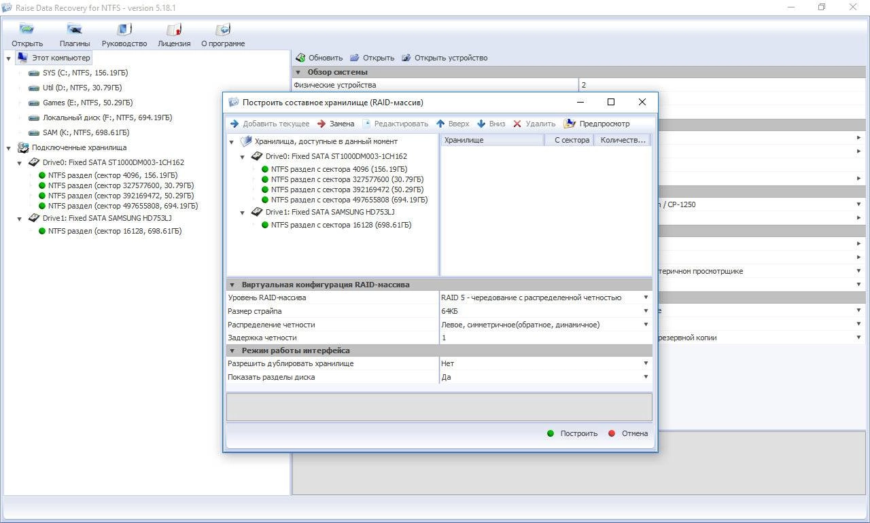
Task: Select the Этот компьютер computer icon
Action: pyautogui.click(x=22, y=58)
